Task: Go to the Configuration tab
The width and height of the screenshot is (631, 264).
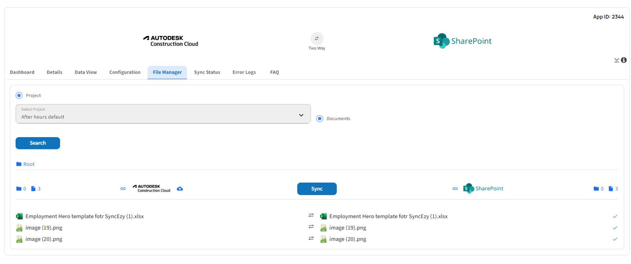Action: 125,72
